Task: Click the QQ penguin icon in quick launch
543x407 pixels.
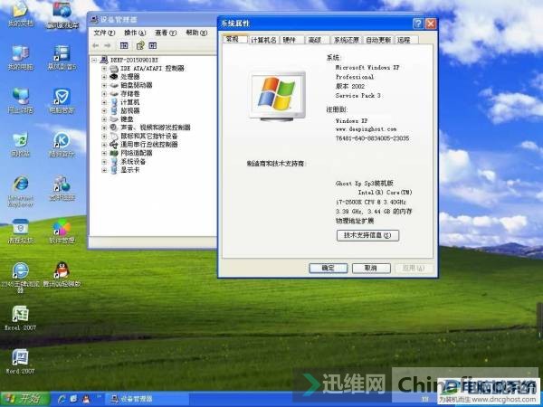Action: click(x=85, y=399)
